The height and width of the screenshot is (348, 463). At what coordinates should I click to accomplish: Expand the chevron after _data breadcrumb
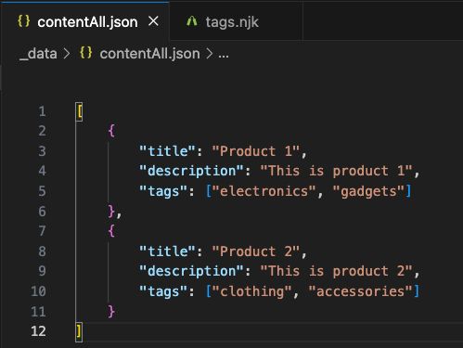pos(67,54)
